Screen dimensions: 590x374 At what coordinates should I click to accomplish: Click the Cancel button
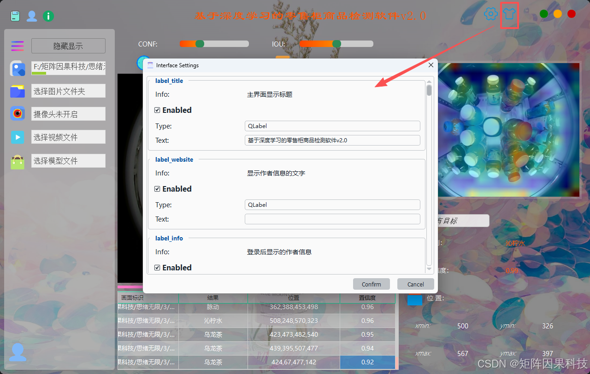pos(415,284)
